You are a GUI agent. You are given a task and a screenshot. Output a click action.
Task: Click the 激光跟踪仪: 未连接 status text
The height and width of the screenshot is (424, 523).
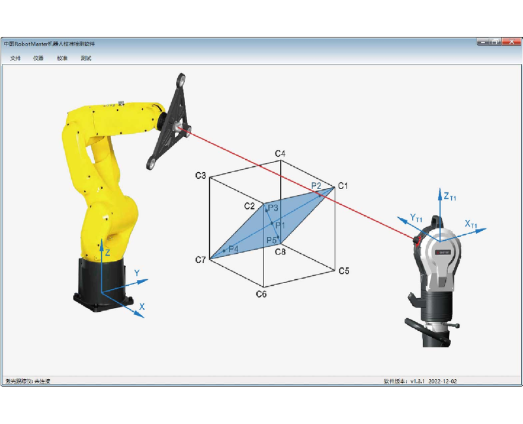click(x=27, y=381)
